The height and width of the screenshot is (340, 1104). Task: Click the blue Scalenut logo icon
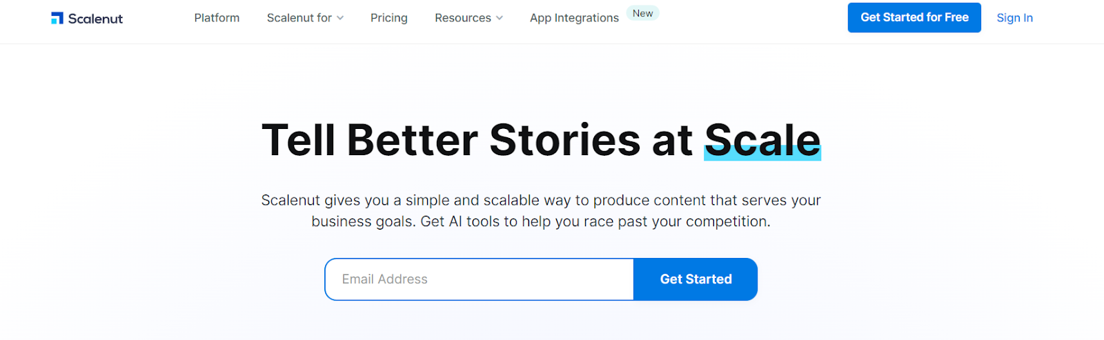click(x=57, y=18)
